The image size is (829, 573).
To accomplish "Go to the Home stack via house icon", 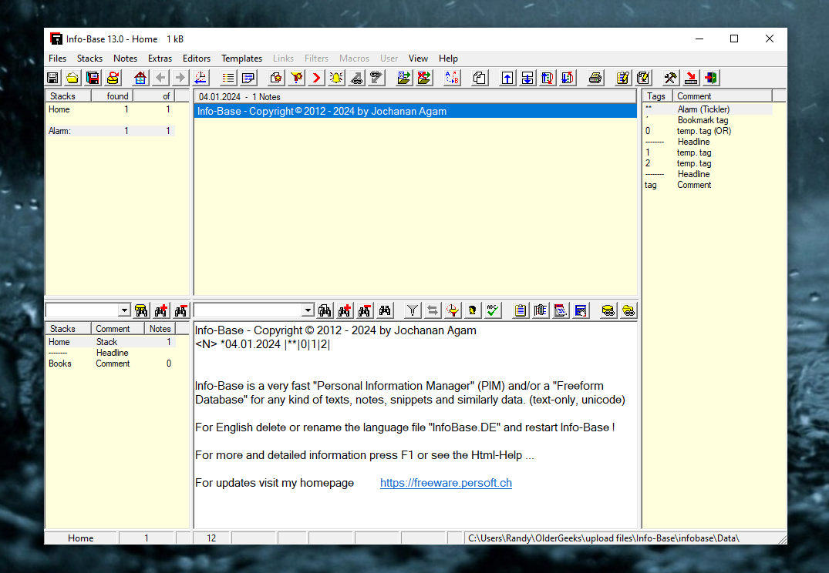I will (140, 78).
